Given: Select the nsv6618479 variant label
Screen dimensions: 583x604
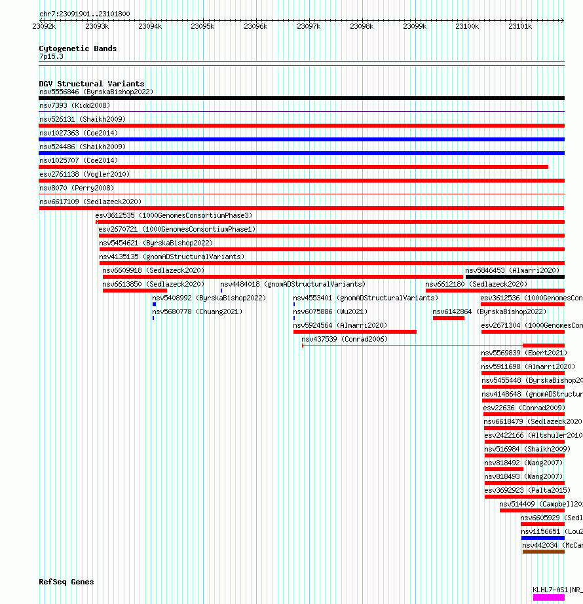Looking at the screenshot, I should pos(533,422).
